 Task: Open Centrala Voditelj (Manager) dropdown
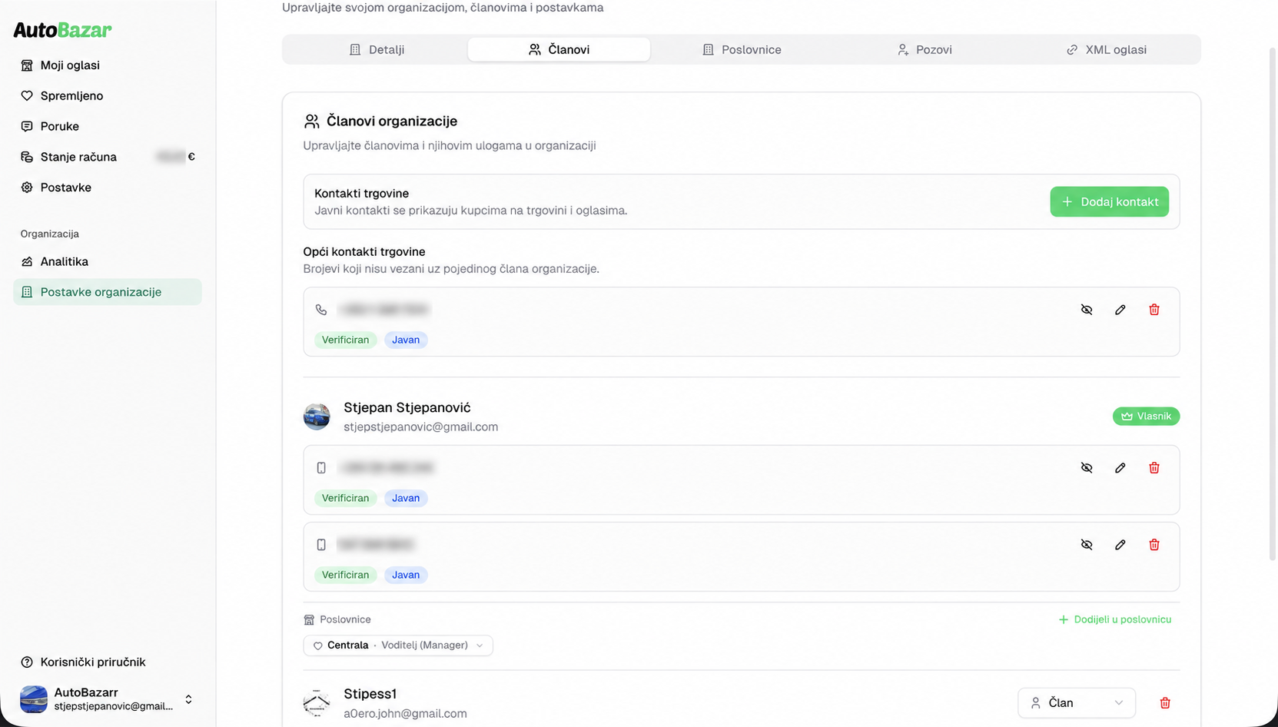[398, 646]
